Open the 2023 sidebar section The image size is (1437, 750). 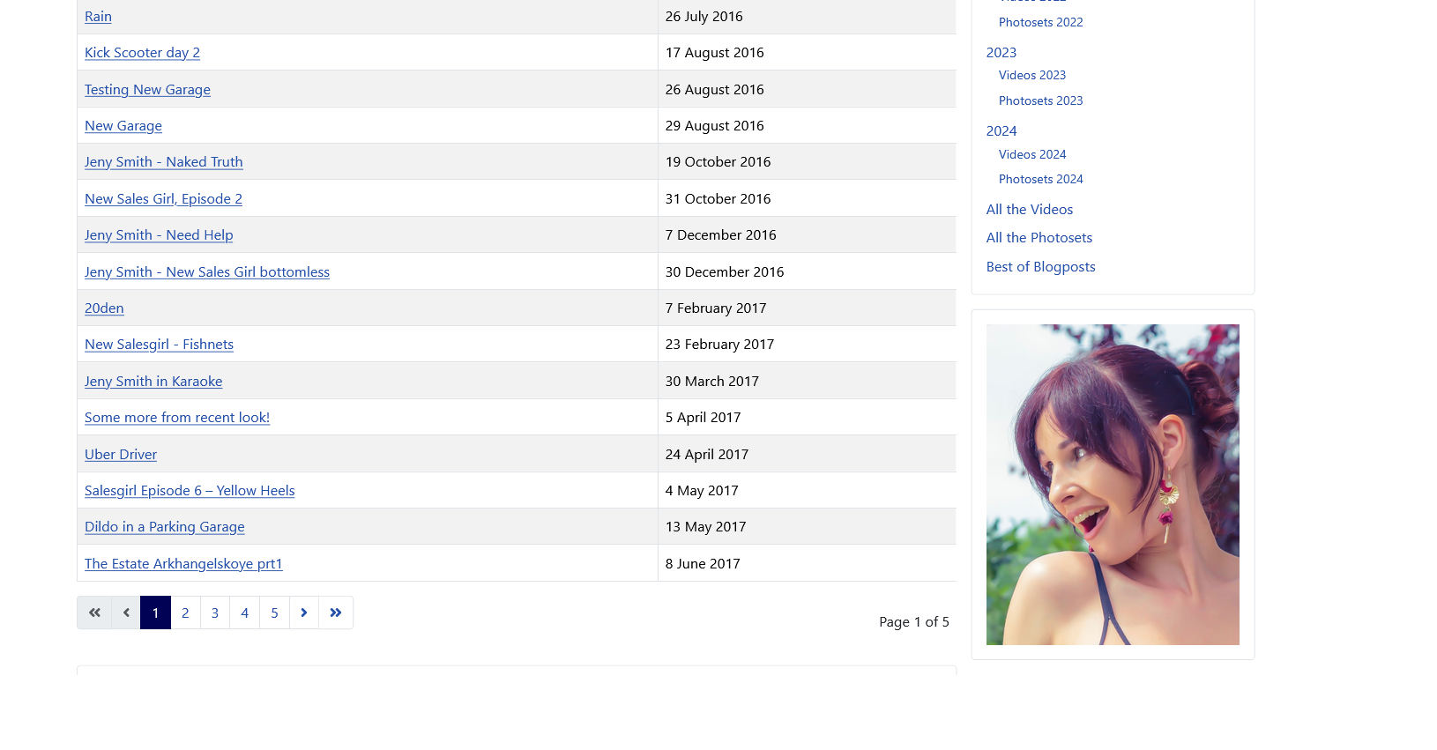(1001, 53)
